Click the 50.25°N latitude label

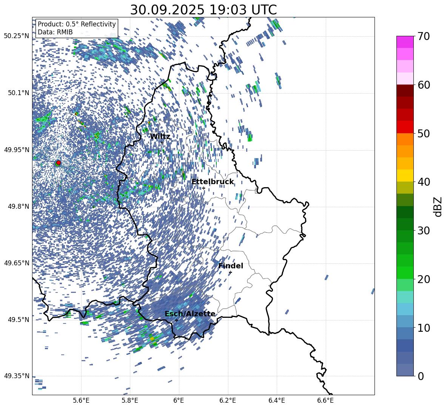click(x=17, y=36)
